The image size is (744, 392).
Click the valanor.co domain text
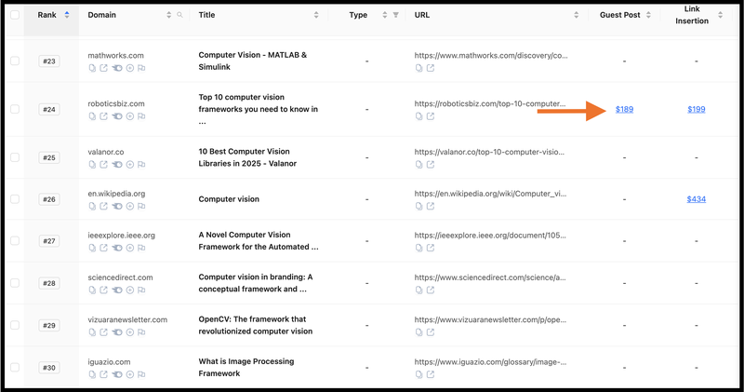click(106, 152)
